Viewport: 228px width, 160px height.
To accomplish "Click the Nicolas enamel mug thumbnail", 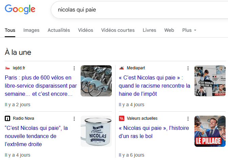I will (x=96, y=131).
